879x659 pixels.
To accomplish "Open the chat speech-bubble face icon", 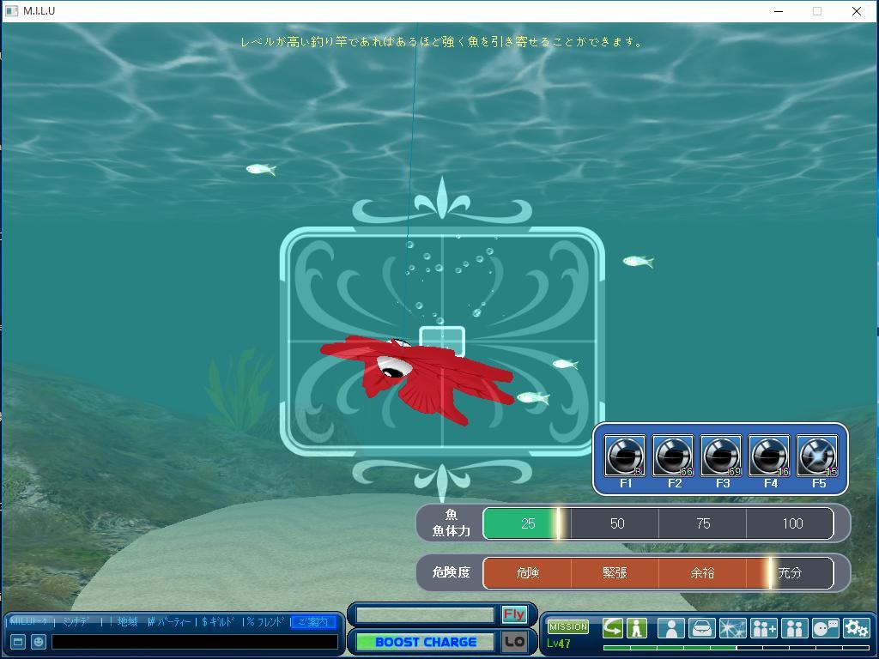I will (825, 628).
